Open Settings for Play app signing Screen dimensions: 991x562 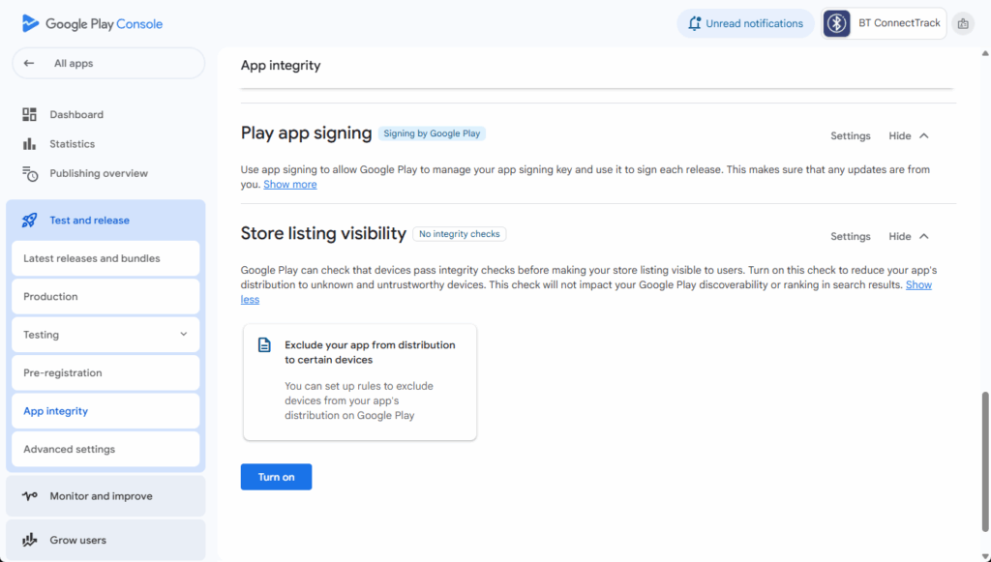[x=851, y=136]
